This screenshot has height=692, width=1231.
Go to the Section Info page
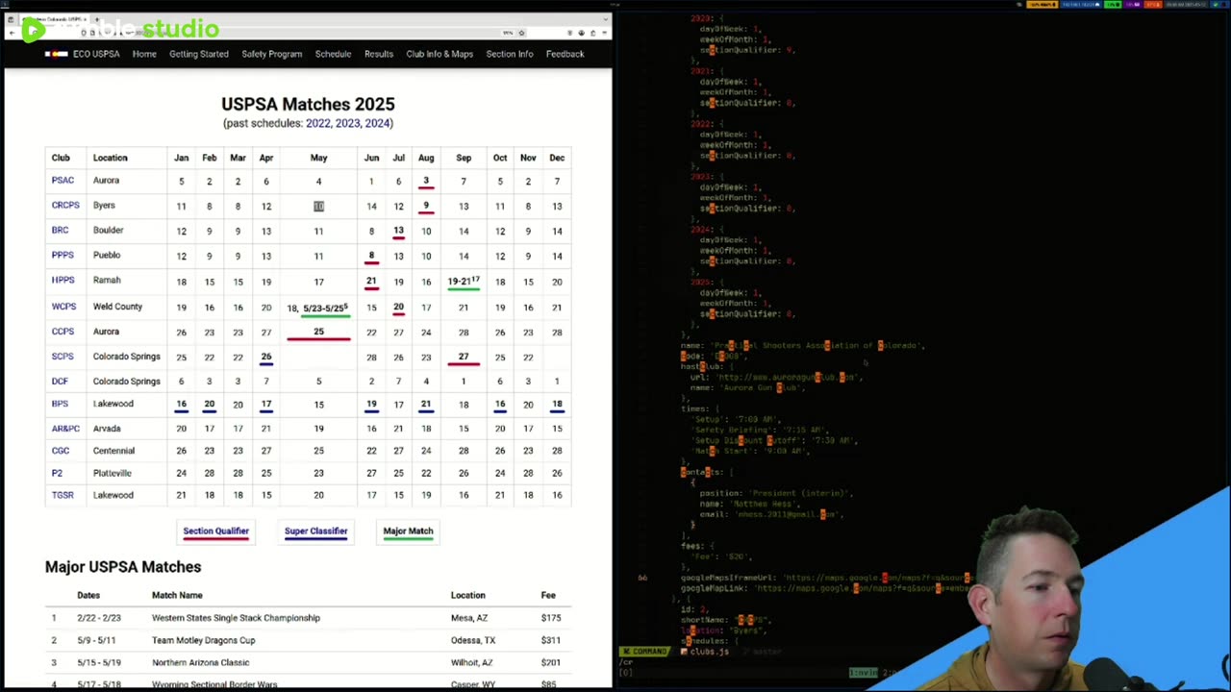510,54
